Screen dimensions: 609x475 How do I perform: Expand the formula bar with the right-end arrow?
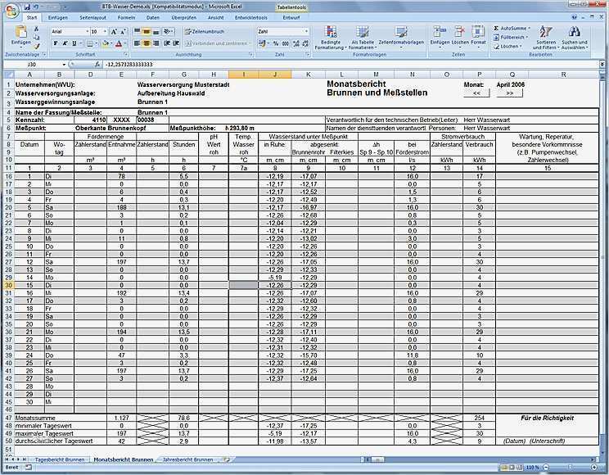(602, 64)
